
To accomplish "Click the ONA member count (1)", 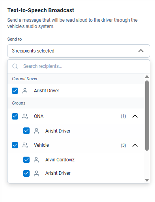I will click(x=123, y=116).
